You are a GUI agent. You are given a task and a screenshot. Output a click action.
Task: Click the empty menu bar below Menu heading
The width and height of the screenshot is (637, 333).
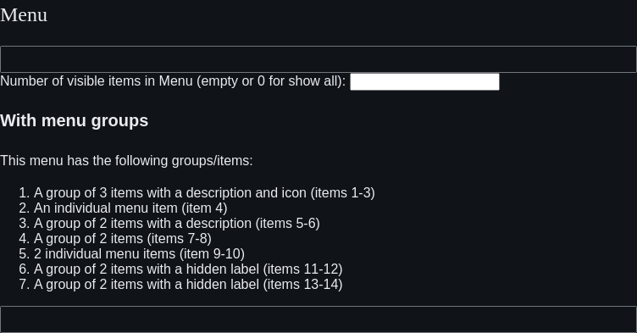(x=318, y=59)
